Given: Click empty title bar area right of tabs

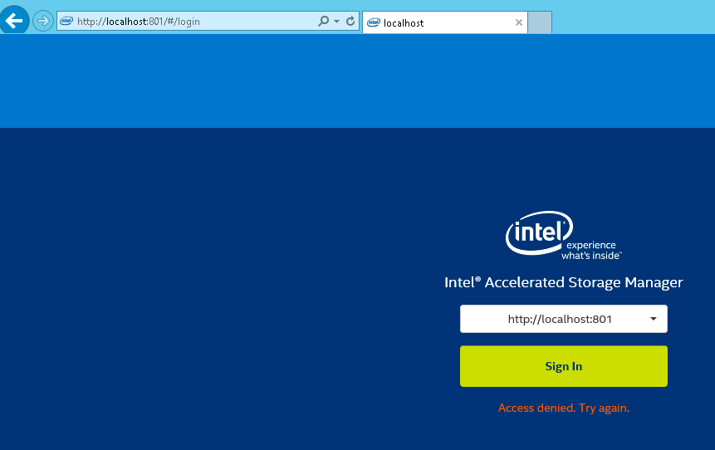Looking at the screenshot, I should (x=631, y=17).
